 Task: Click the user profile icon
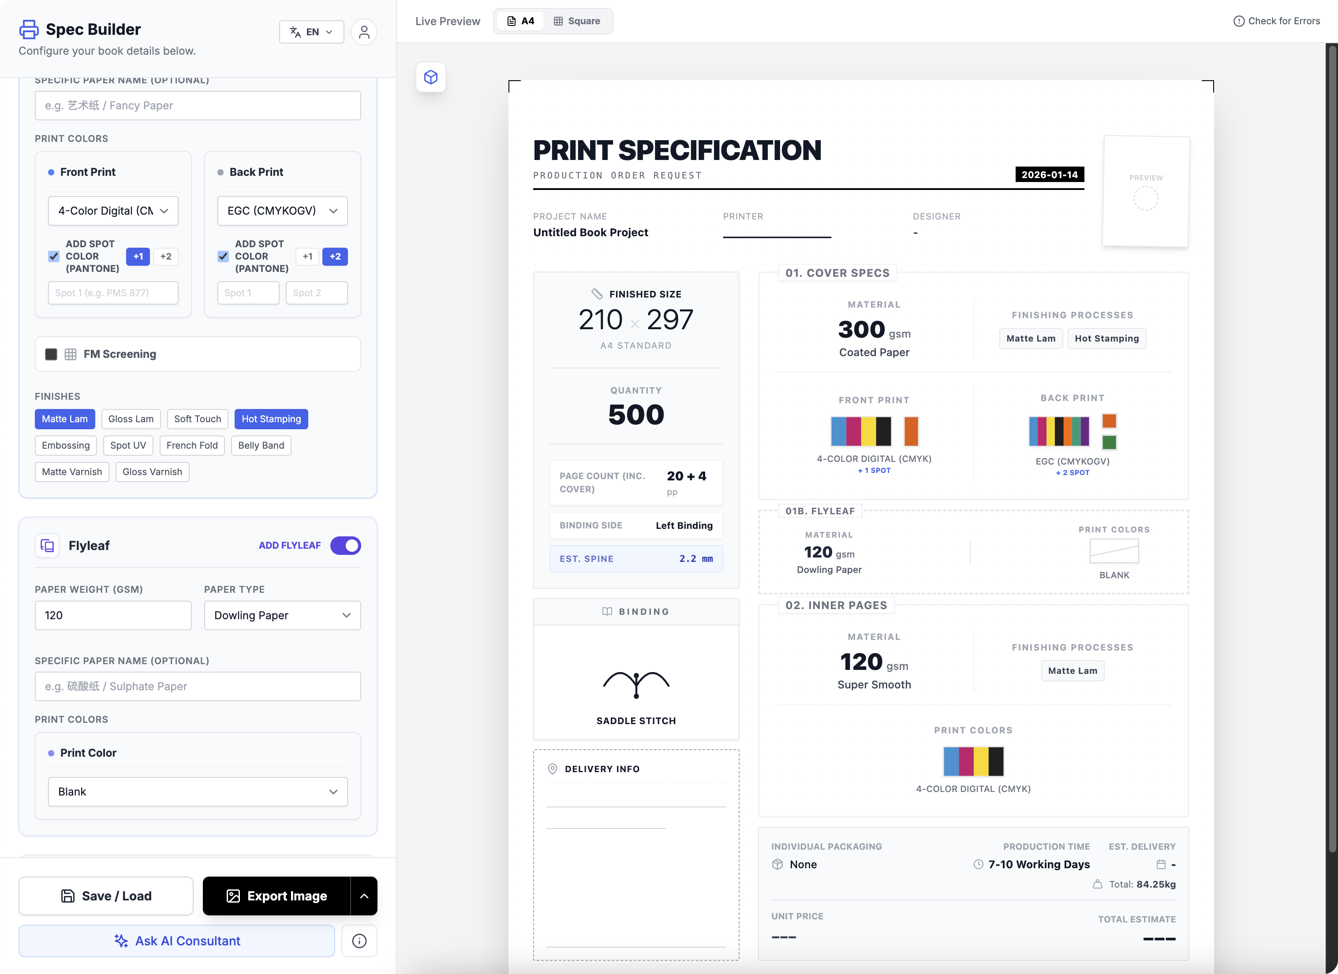(x=364, y=32)
